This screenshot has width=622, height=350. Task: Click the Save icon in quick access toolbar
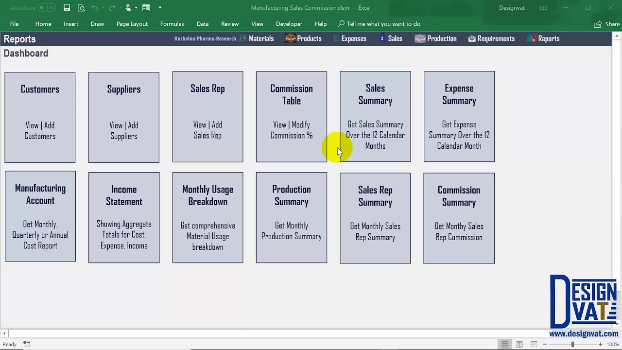(67, 8)
